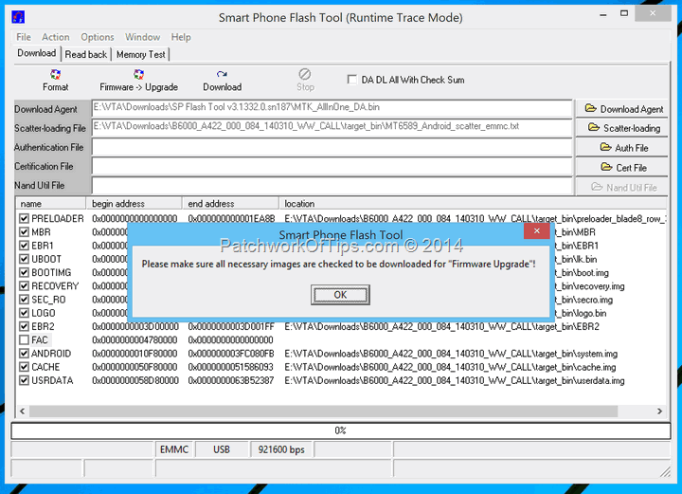Image resolution: width=682 pixels, height=494 pixels.
Task: Click the Download arrow icon
Action: pyautogui.click(x=222, y=74)
